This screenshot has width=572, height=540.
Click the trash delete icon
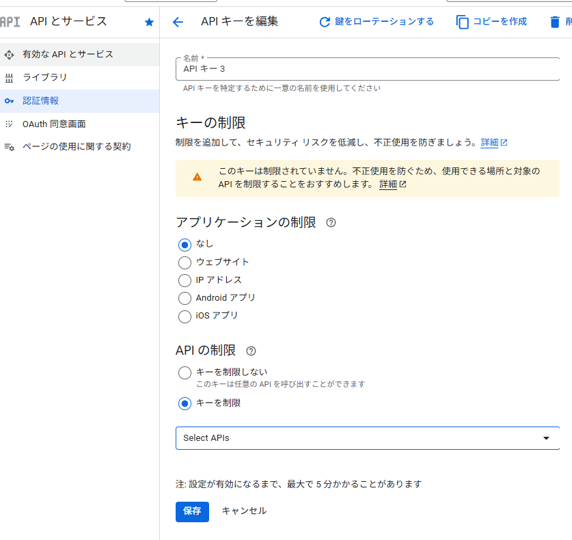(554, 23)
